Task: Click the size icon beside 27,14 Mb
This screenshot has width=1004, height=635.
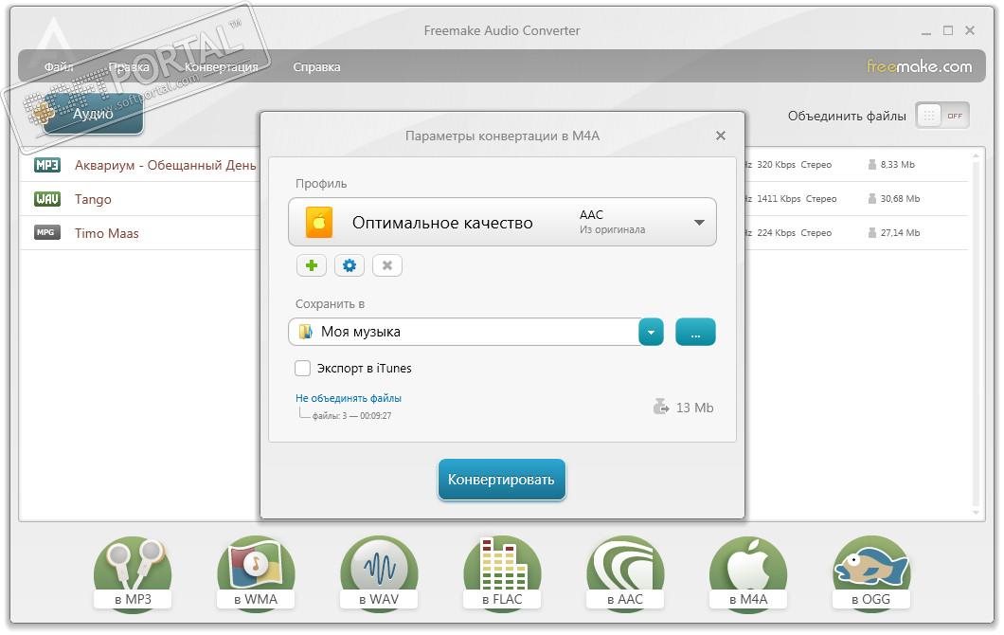Action: click(x=872, y=232)
